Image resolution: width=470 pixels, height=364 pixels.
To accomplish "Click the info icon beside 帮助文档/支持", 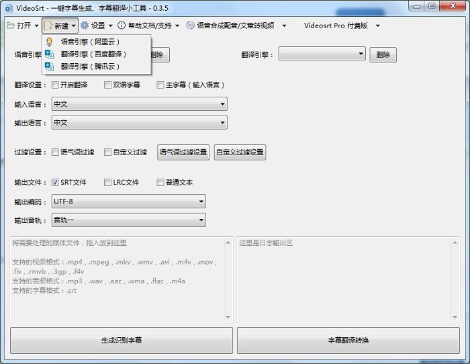I will click(122, 26).
